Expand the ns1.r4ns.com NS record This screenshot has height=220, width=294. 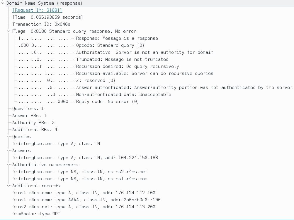tap(15, 179)
